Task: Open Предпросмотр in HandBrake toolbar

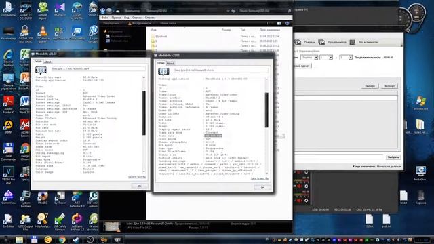Action: pos(332,42)
